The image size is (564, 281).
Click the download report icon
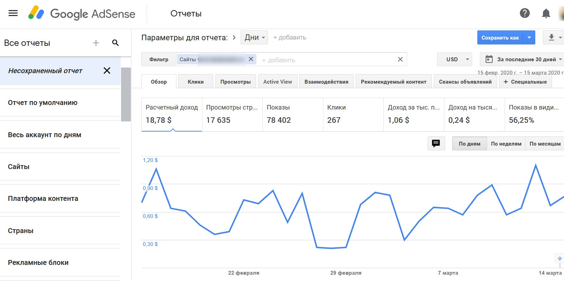click(x=551, y=37)
